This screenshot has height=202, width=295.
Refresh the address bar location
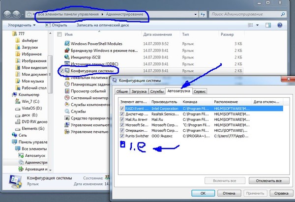click(203, 14)
